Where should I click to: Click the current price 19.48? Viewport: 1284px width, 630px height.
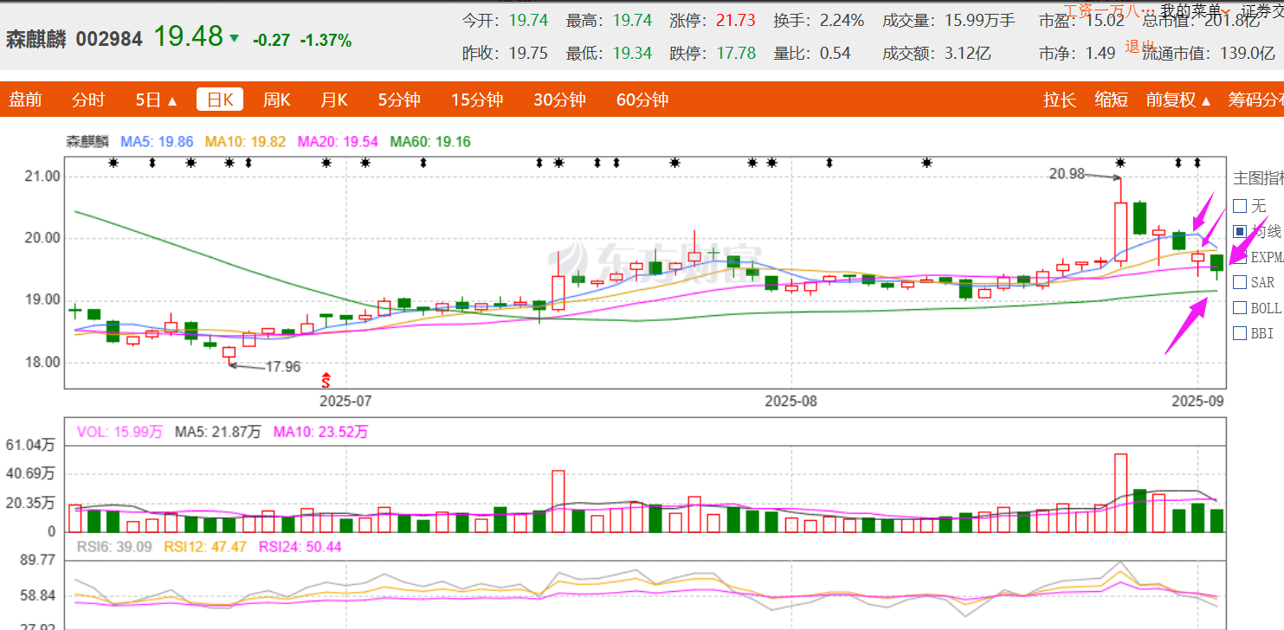[189, 36]
